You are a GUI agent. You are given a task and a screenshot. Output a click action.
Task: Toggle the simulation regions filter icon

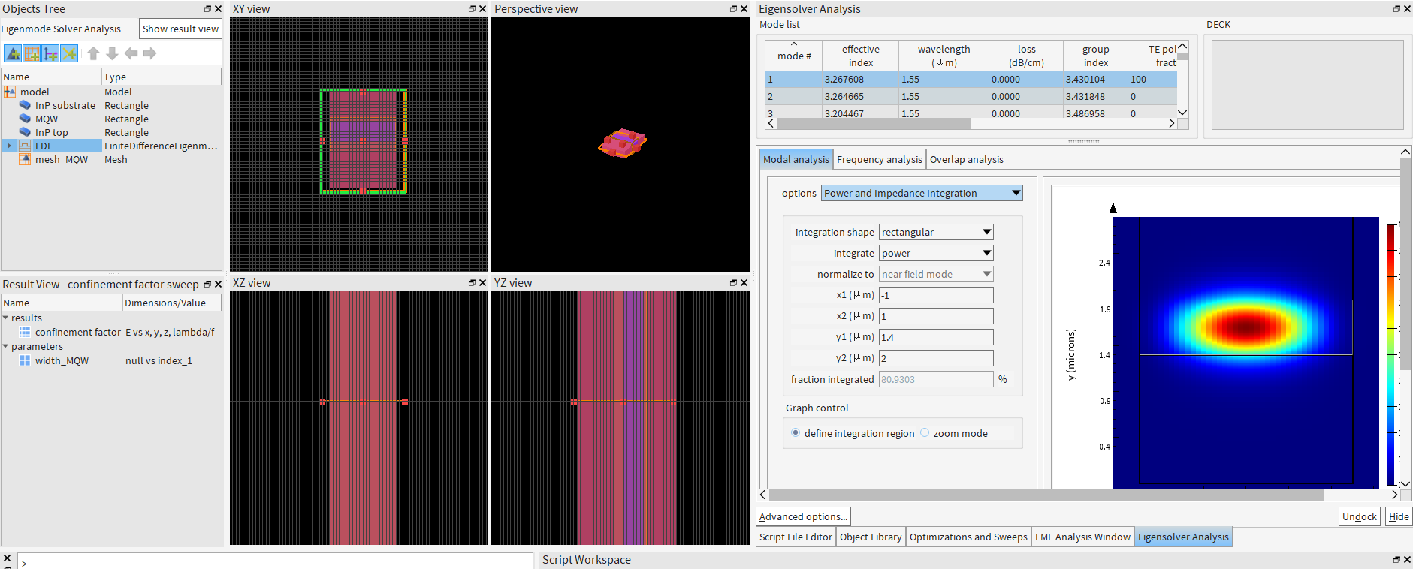(32, 53)
